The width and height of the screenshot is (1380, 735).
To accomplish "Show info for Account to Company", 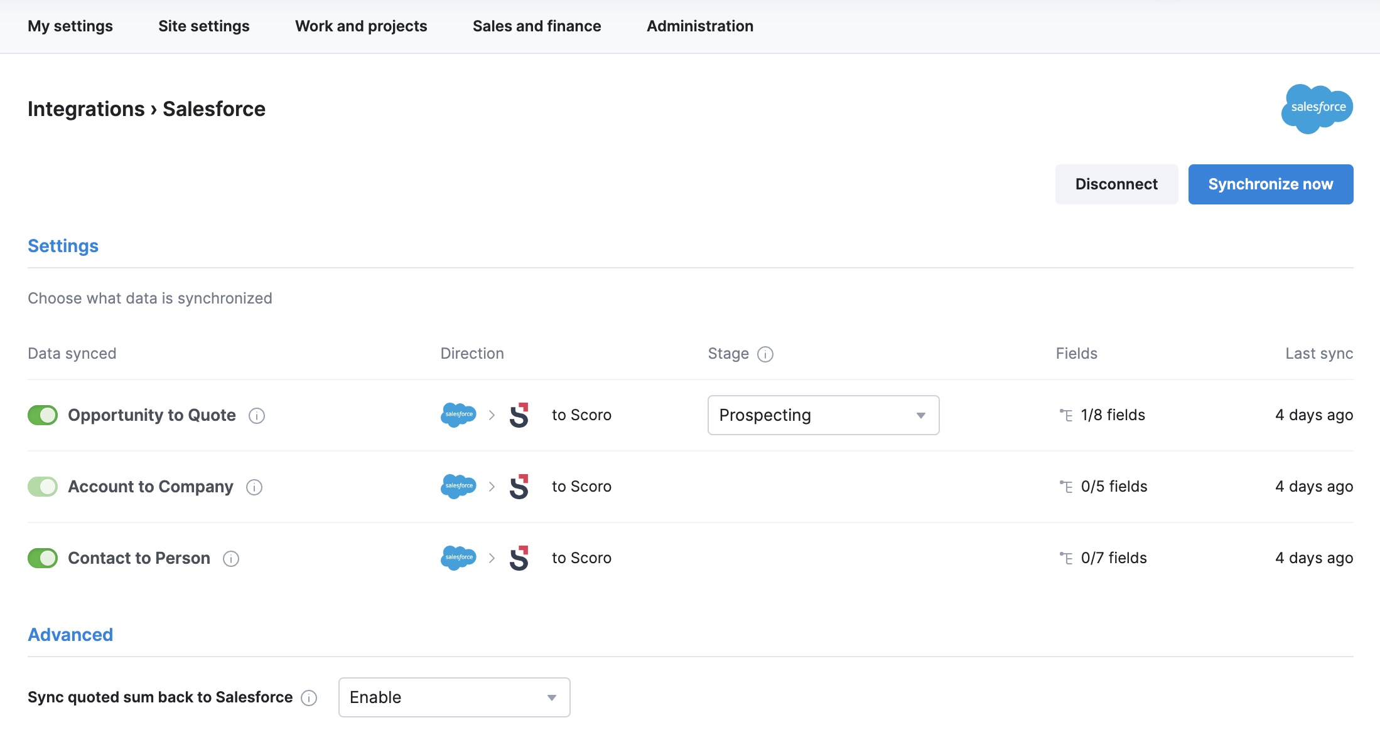I will tap(254, 487).
